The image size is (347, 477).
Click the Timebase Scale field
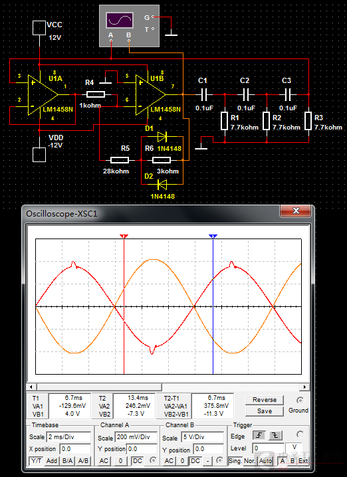[68, 437]
